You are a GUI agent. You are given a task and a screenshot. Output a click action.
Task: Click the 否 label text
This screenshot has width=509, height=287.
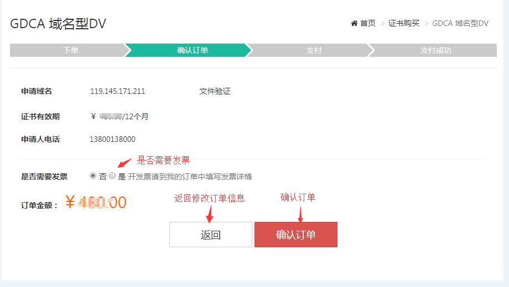103,177
